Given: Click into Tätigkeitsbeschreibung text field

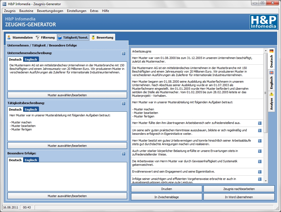Looking at the screenshot, I should tap(67, 126).
